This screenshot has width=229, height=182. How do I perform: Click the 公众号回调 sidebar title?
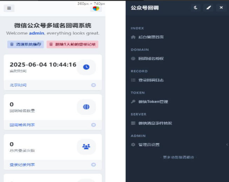point(144,8)
